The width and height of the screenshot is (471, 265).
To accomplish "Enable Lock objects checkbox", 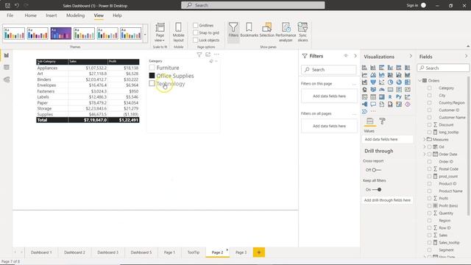I will (x=196, y=40).
